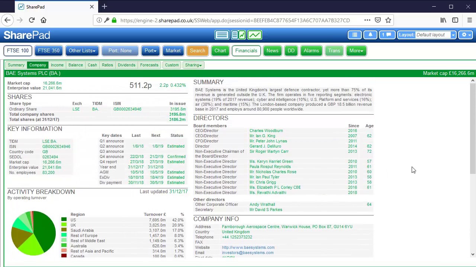This screenshot has height=267, width=476.
Task: Click the Saudi Arabia olive color swatch
Action: 64,230
